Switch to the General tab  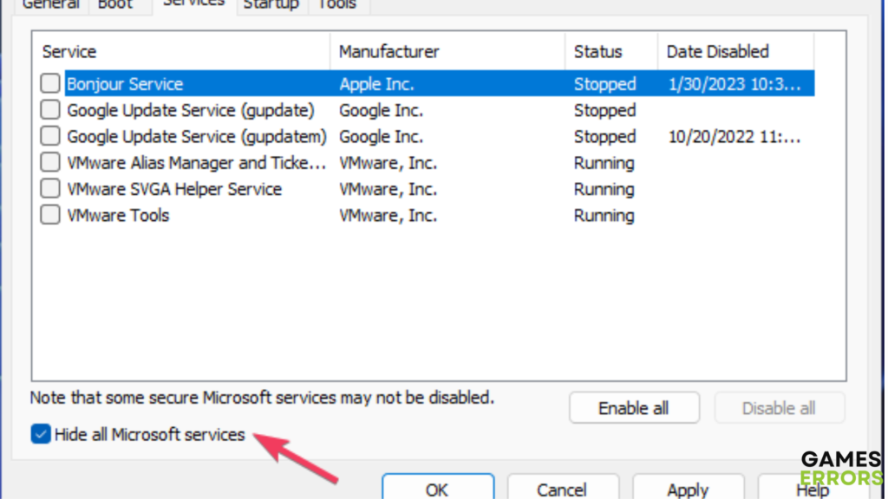click(50, 4)
